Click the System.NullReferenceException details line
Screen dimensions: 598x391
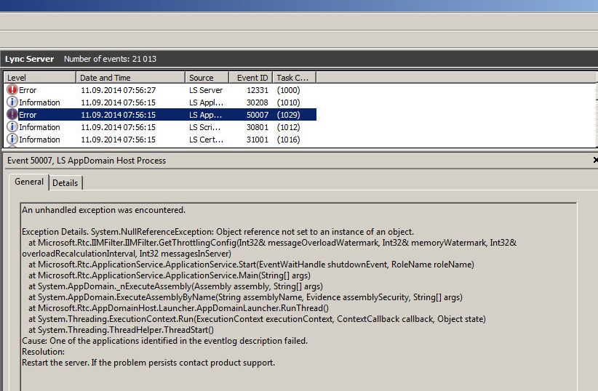point(218,232)
